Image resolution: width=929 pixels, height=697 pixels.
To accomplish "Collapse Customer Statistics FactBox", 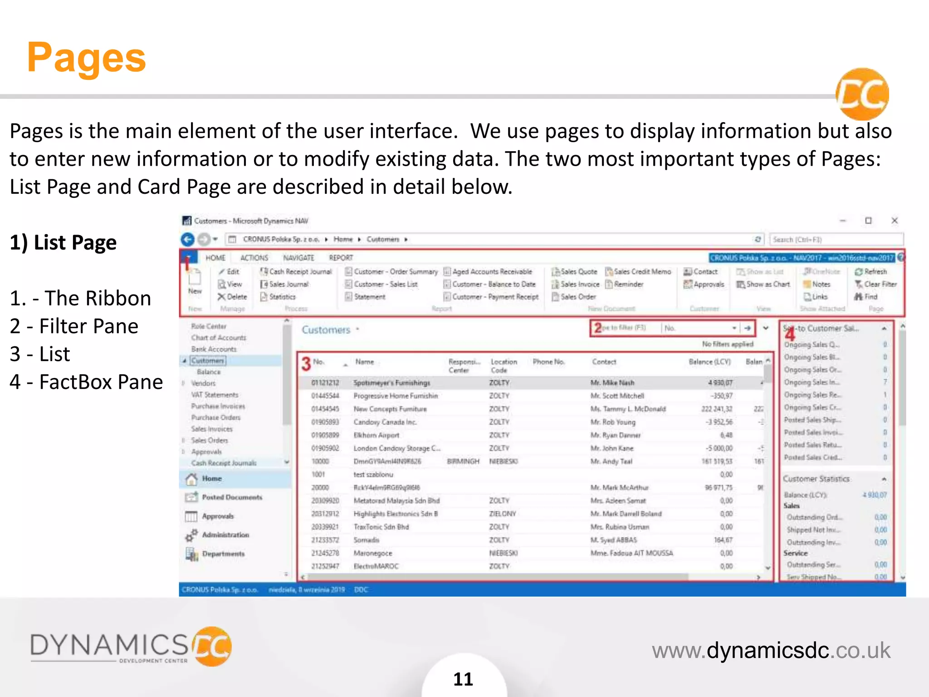I will [x=884, y=479].
